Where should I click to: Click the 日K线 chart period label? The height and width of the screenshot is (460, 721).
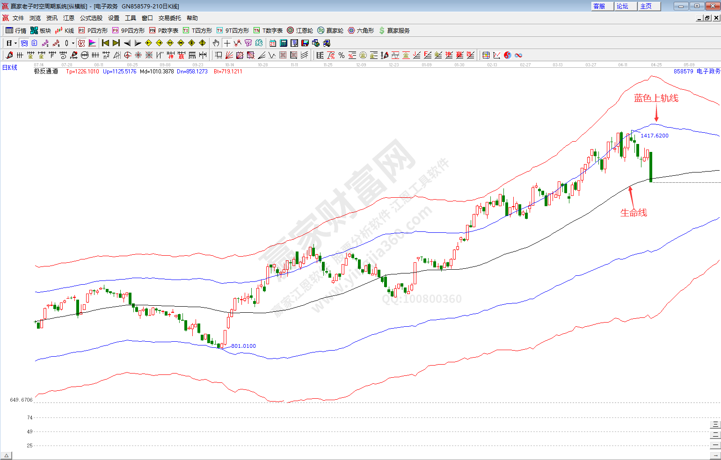tap(10, 68)
